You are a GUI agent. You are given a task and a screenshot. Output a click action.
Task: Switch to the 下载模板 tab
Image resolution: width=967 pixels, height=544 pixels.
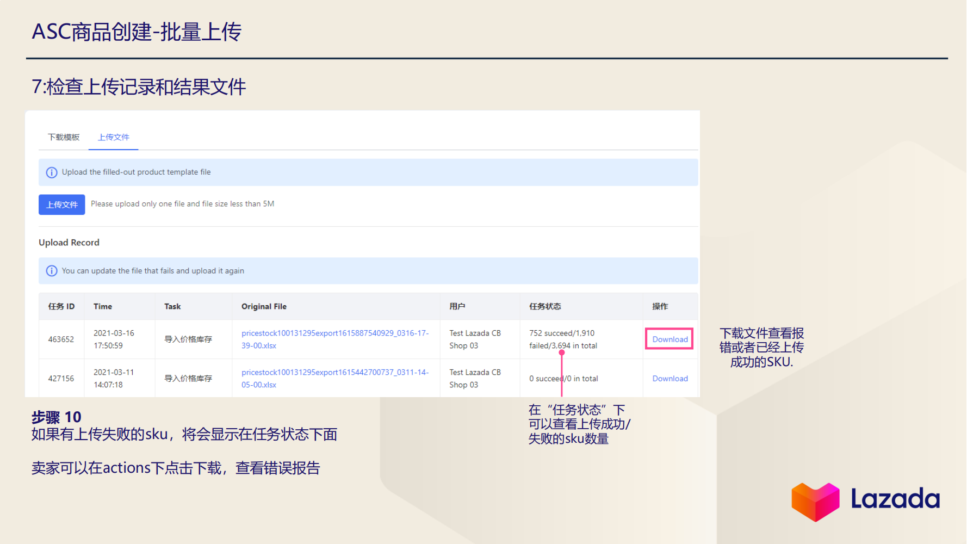pos(63,137)
